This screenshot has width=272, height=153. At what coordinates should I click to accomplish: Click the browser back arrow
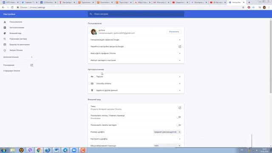[x=3, y=8]
